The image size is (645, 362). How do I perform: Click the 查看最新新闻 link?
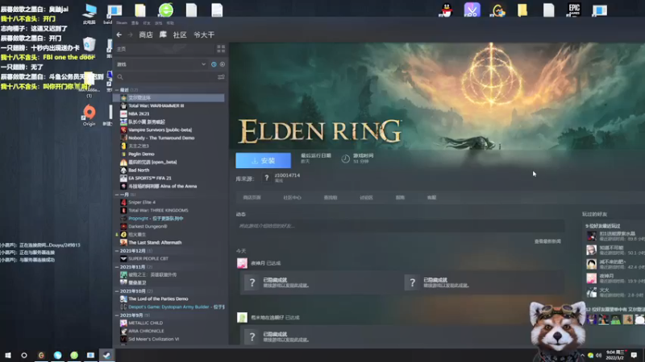coord(547,241)
